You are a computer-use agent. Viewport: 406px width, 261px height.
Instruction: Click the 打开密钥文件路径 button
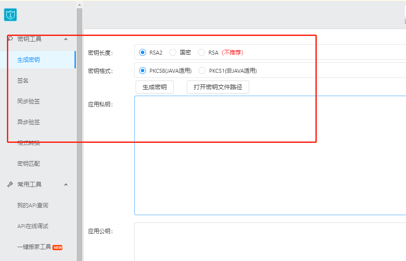click(x=218, y=87)
